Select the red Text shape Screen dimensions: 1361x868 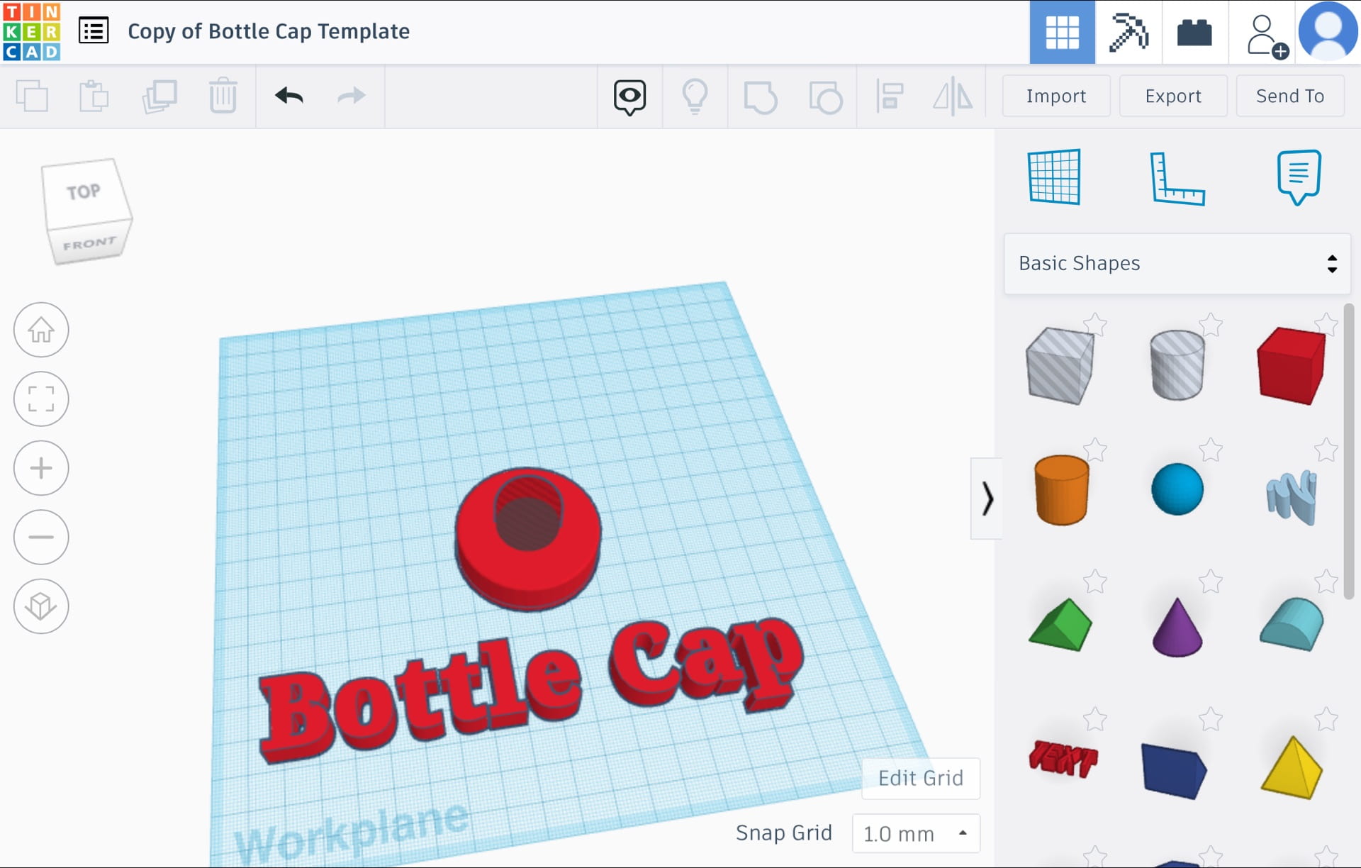point(1063,759)
